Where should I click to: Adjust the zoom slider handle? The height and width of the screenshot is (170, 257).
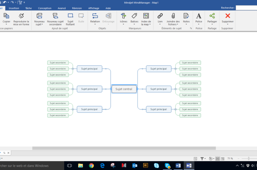pos(248,158)
